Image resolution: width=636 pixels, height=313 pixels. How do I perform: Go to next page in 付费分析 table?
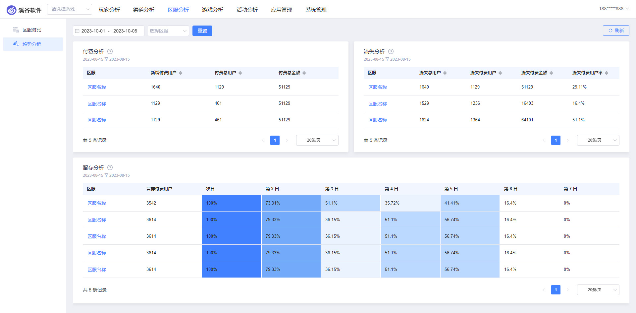click(287, 140)
